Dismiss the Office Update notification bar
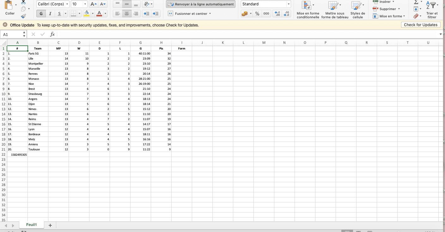The image size is (445, 232). pos(5,25)
